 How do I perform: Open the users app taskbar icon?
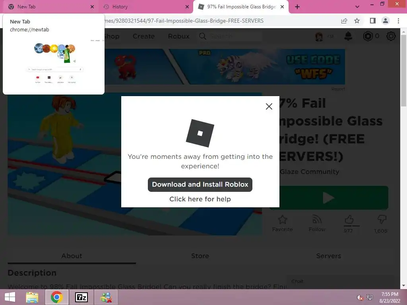pyautogui.click(x=106, y=297)
